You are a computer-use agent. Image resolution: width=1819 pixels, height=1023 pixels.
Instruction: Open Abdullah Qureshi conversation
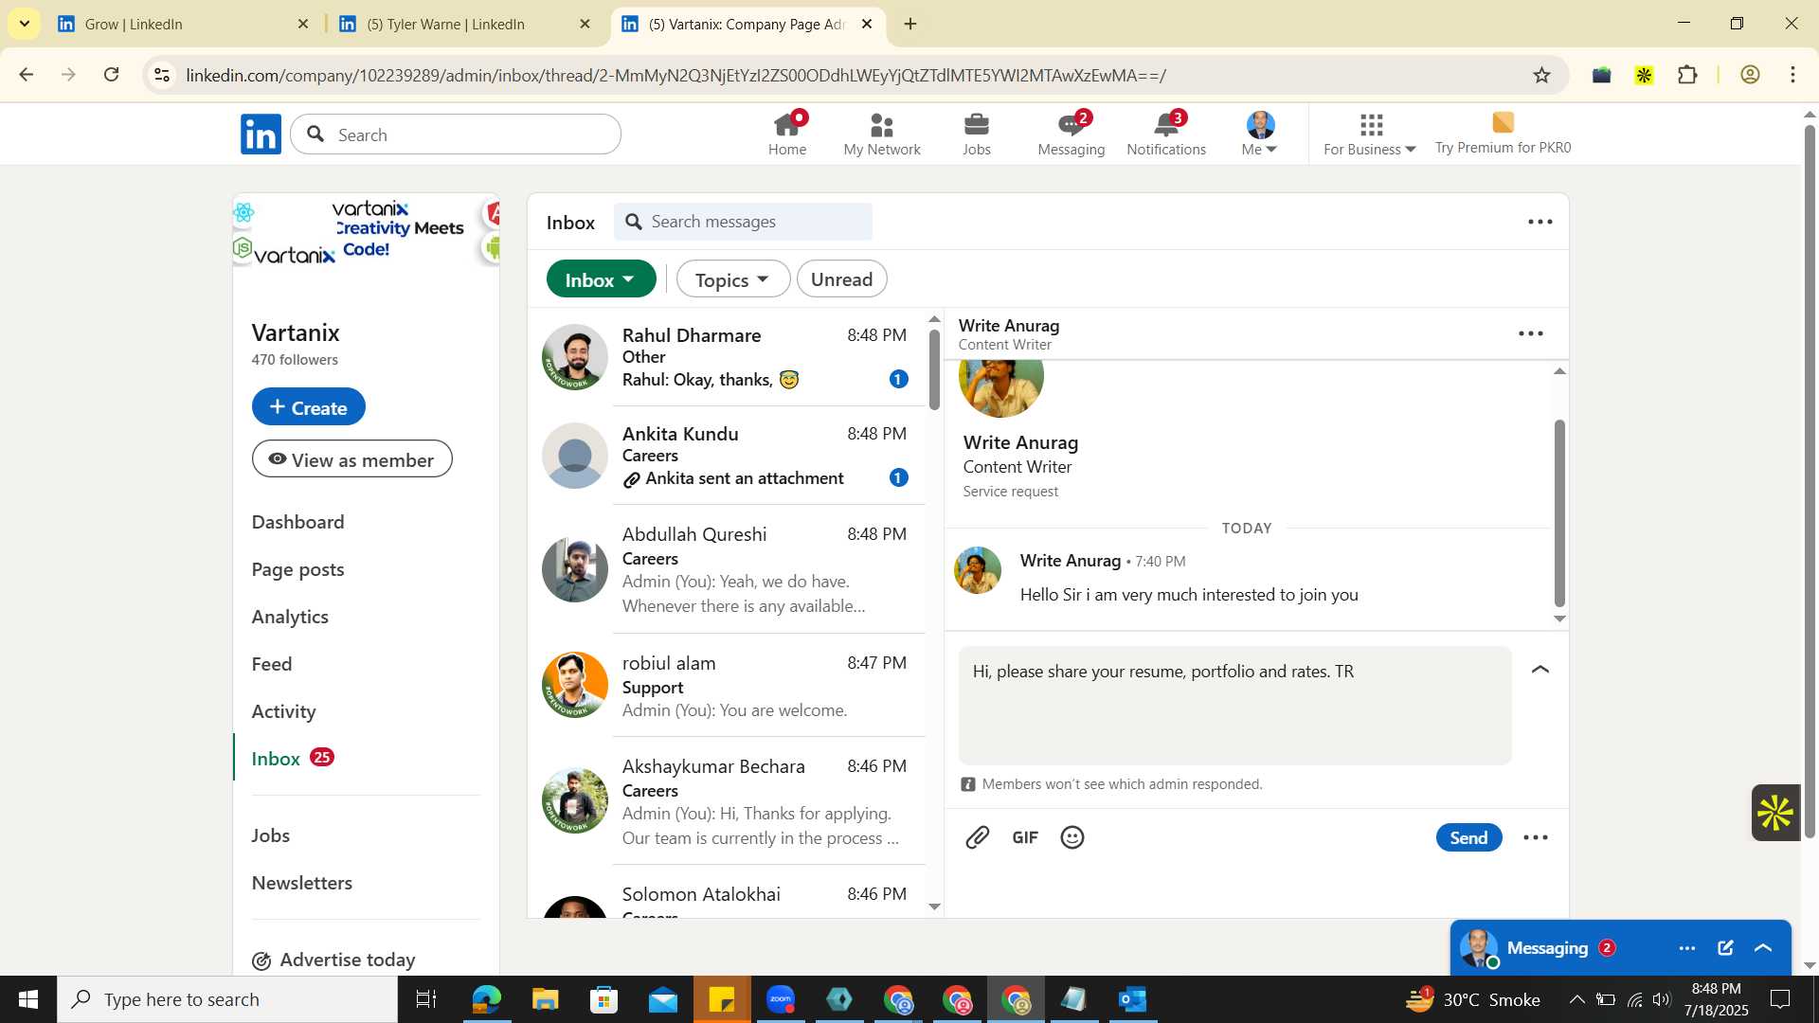coord(727,569)
